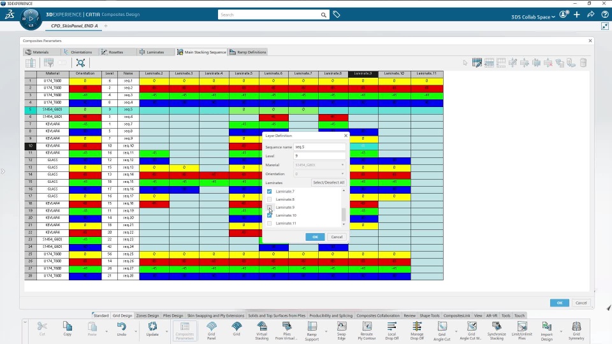Select the Grid Angle Cut tool
Image resolution: width=612 pixels, height=344 pixels.
point(442,331)
